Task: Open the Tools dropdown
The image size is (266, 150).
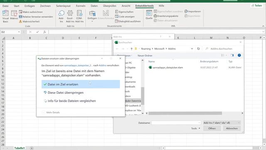Action: [x=195, y=128]
